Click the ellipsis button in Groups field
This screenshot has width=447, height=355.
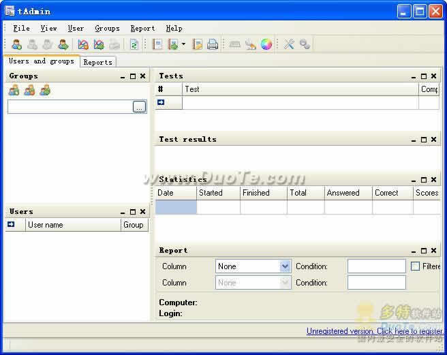139,107
